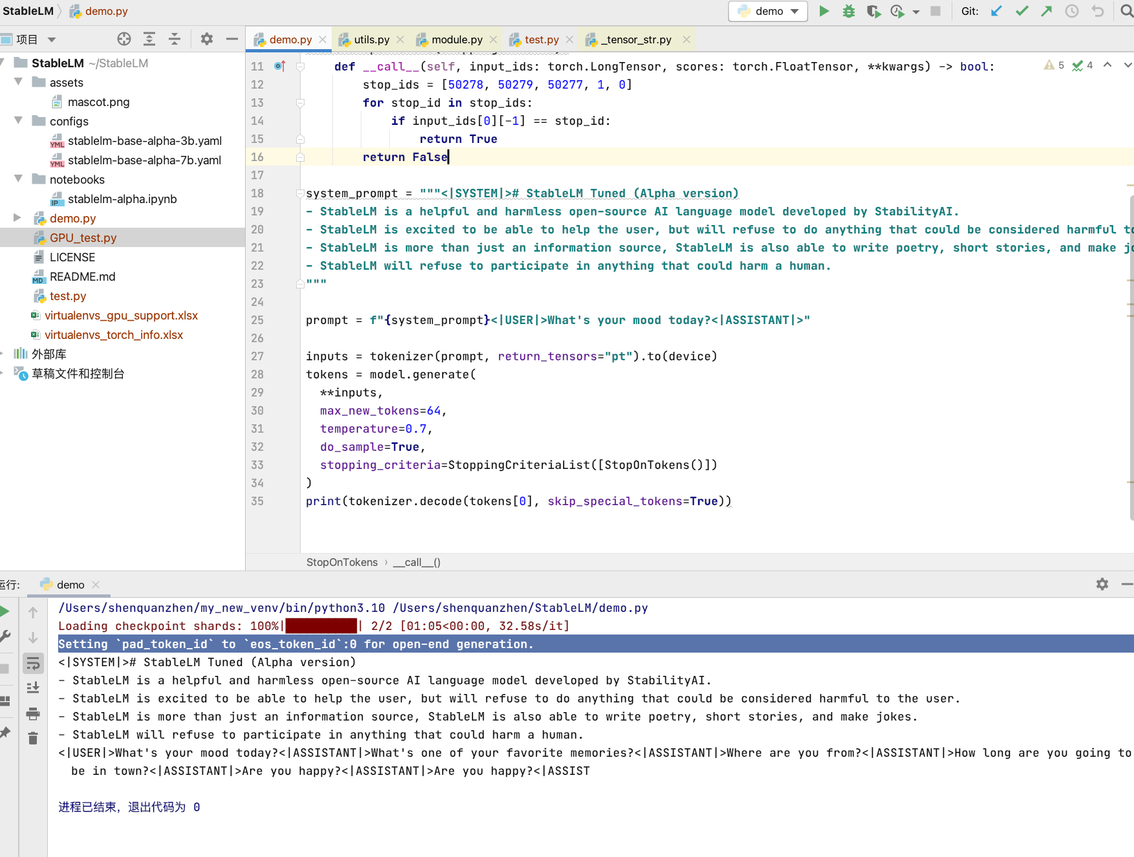1134x857 pixels.
Task: Rollback changes with undo arrow icon
Action: coord(1097,11)
